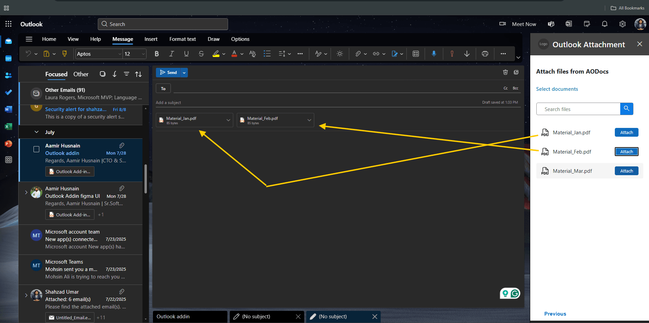649x323 pixels.
Task: Click the Previous link
Action: coord(555,314)
